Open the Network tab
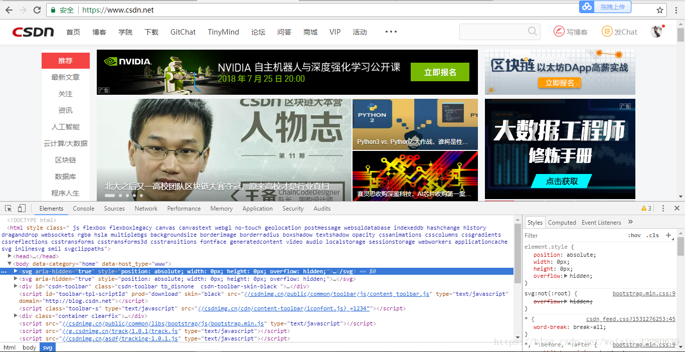The image size is (685, 352). [146, 209]
